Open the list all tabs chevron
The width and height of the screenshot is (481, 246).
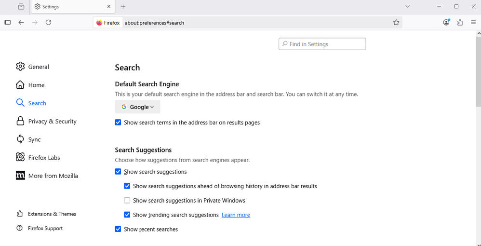tap(408, 7)
